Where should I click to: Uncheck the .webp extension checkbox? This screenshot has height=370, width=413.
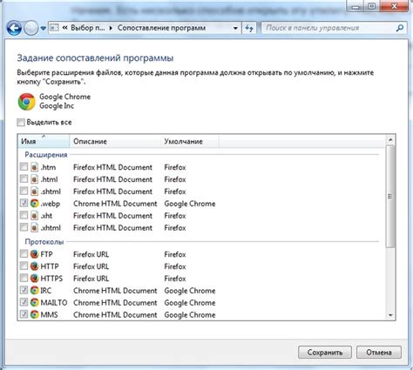click(24, 203)
